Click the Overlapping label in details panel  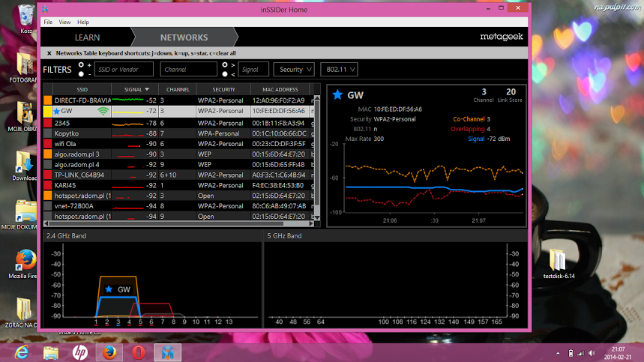467,129
